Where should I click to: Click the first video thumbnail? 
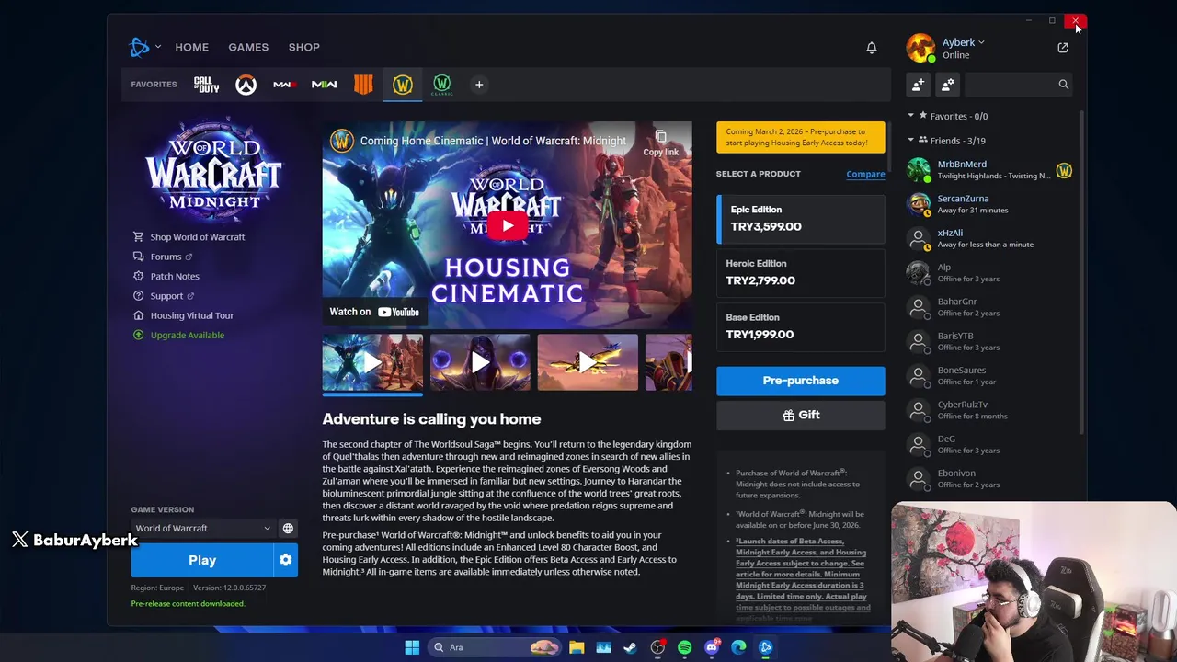click(372, 362)
